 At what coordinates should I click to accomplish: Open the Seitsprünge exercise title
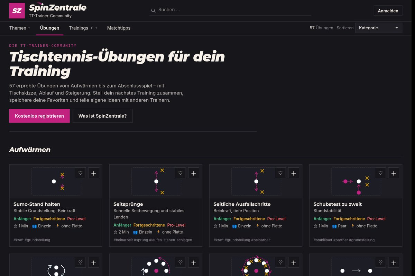128,204
